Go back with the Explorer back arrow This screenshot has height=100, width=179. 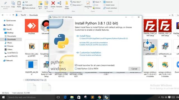(3, 15)
